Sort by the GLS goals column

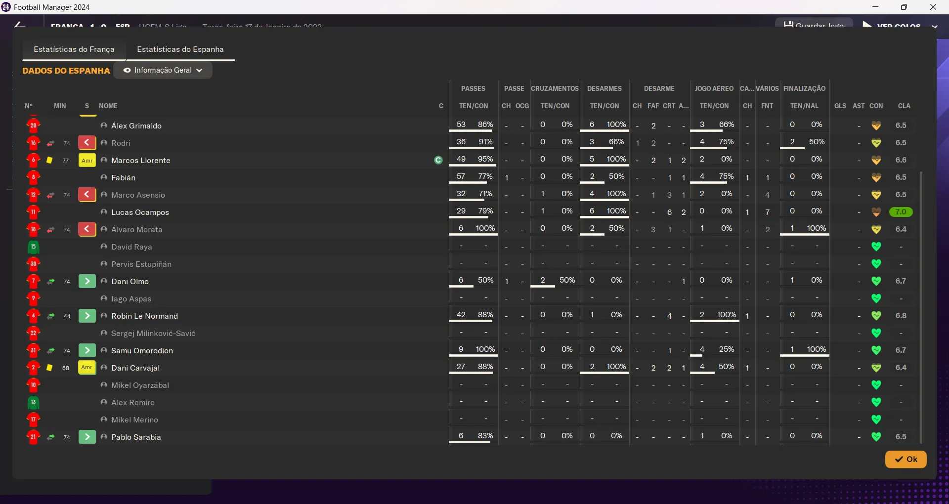[x=840, y=106]
